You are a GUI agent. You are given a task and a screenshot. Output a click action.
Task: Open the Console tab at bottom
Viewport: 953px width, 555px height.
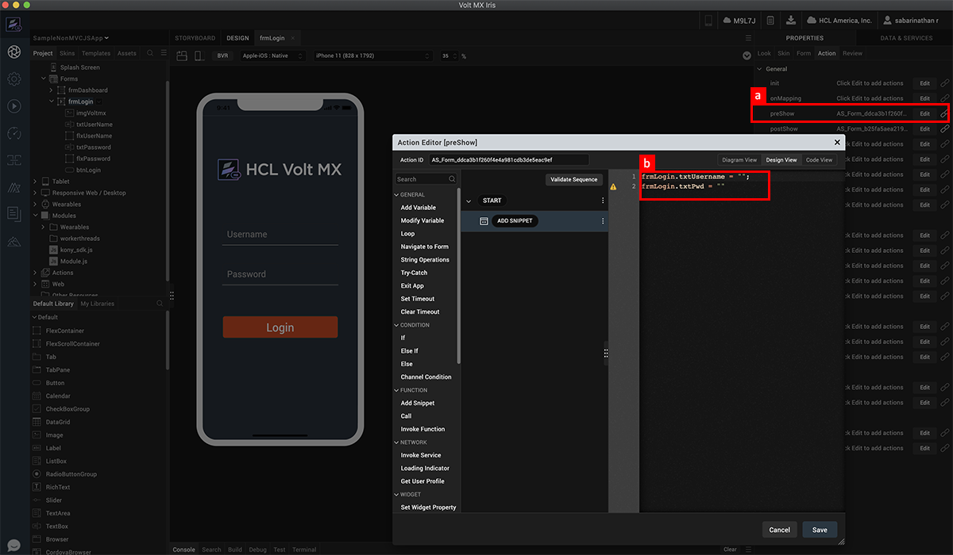(184, 549)
